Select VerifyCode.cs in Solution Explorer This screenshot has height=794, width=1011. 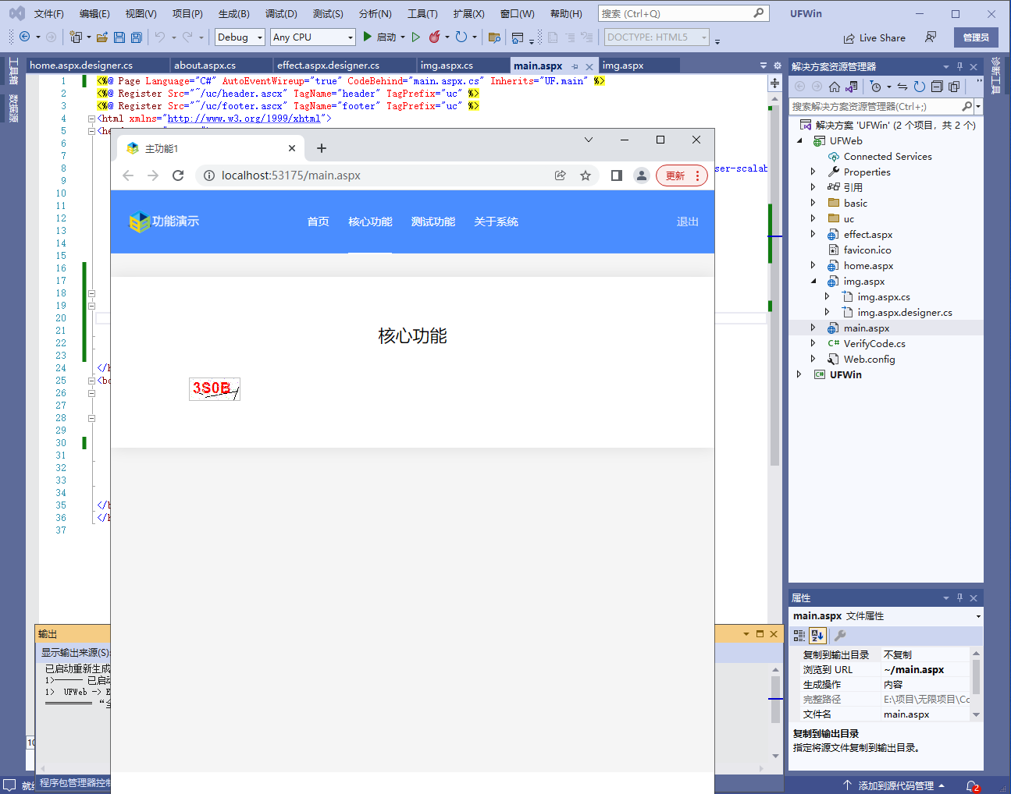pyautogui.click(x=874, y=343)
